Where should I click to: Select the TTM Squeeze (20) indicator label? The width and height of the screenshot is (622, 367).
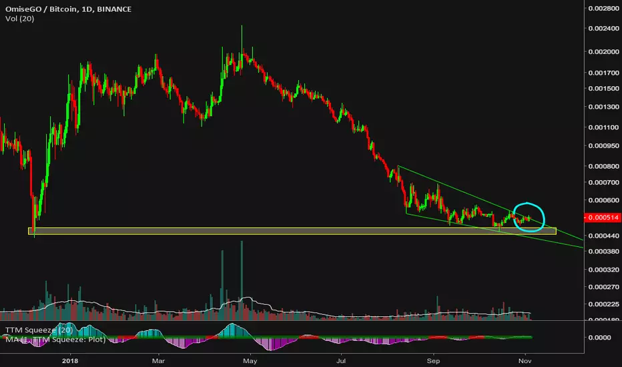coord(39,330)
